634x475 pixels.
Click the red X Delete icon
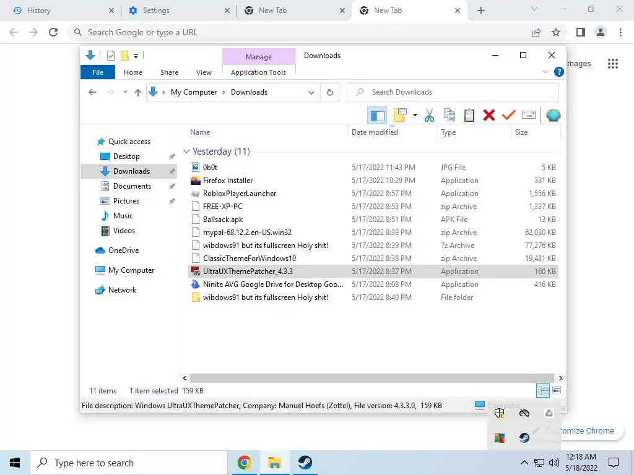pyautogui.click(x=489, y=116)
